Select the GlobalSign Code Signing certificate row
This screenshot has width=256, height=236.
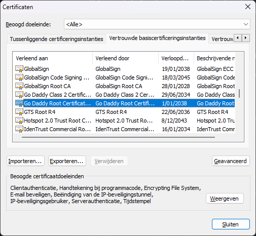click(x=124, y=77)
